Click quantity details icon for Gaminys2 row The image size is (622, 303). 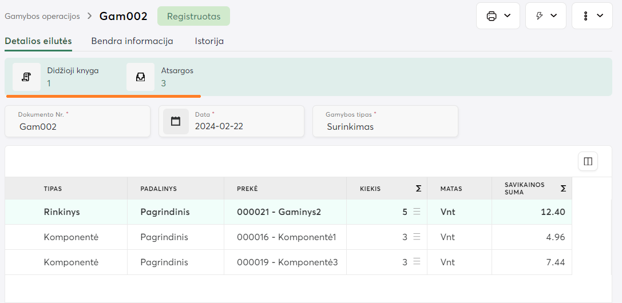[417, 212]
